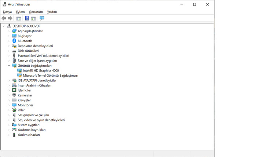Image resolution: width=253 pixels, height=157 pixels.
Task: Click the Depolama denetleyicileri icon
Action: click(14, 46)
